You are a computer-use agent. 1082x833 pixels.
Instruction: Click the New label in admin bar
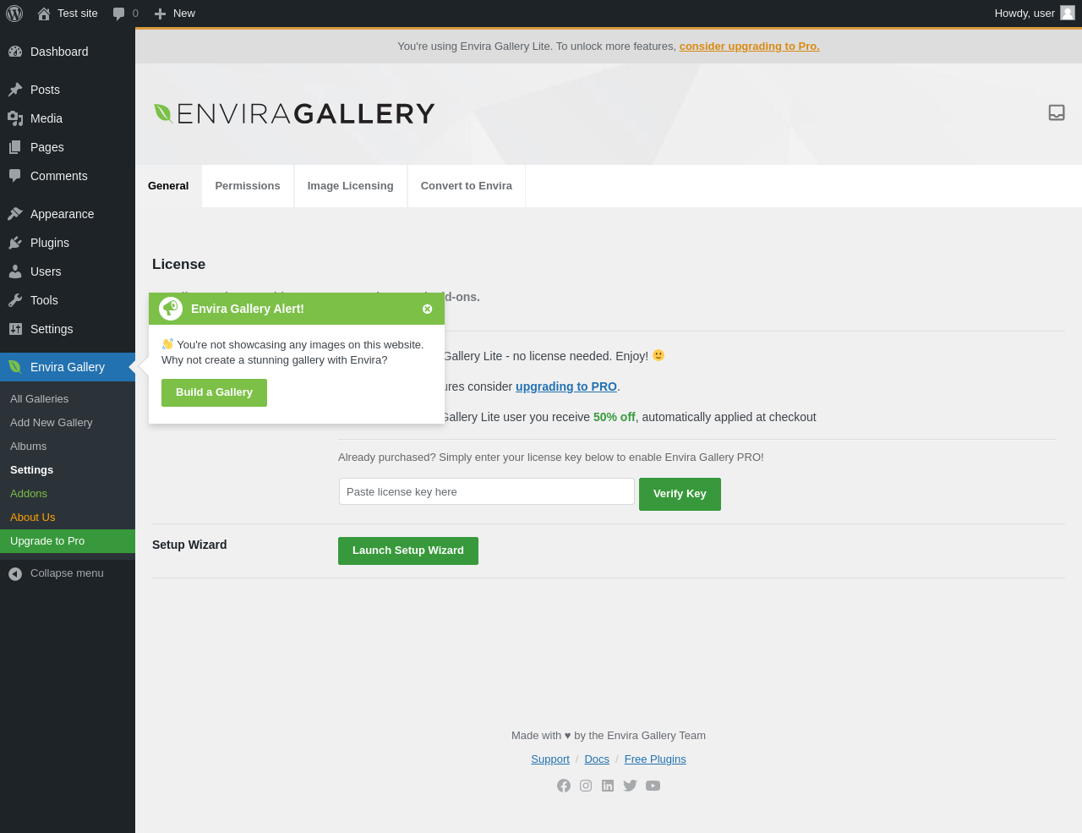click(x=184, y=14)
